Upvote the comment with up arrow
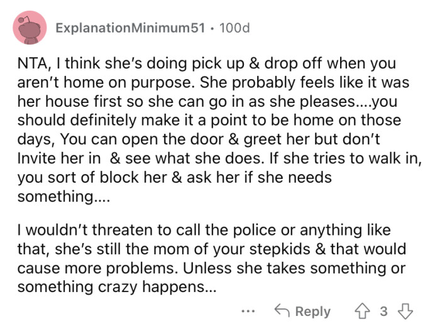The image size is (440, 326). pyautogui.click(x=363, y=312)
